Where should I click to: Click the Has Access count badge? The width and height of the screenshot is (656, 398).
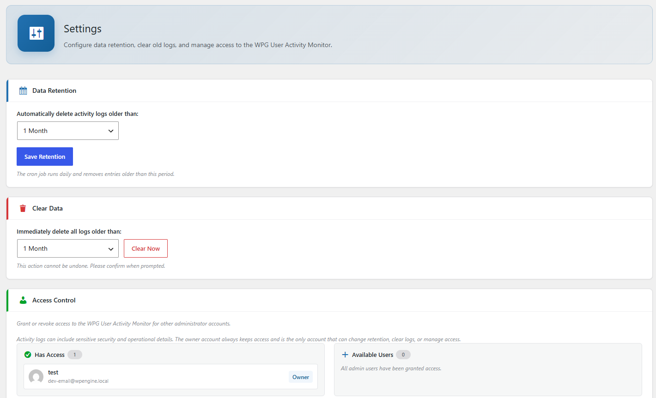[x=75, y=355]
